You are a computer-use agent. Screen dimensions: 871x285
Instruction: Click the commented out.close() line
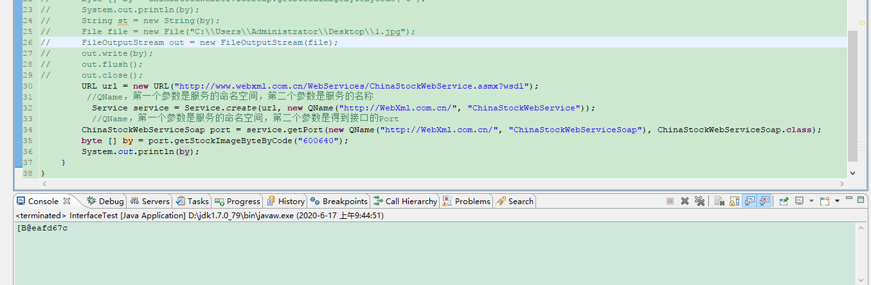click(x=112, y=75)
